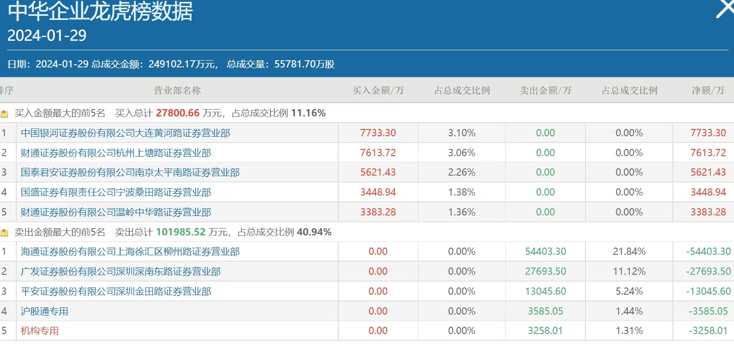The width and height of the screenshot is (734, 344).
Task: Select sell amount 3258.01 cell
Action: pyautogui.click(x=546, y=331)
